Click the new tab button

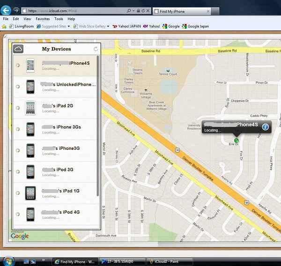215,11
